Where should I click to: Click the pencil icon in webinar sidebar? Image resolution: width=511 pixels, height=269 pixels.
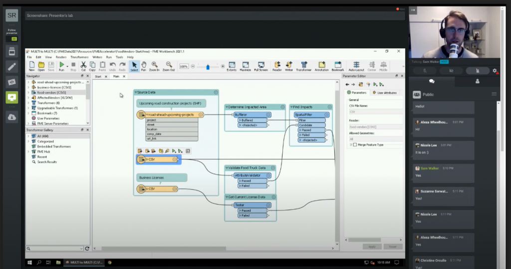click(x=12, y=67)
